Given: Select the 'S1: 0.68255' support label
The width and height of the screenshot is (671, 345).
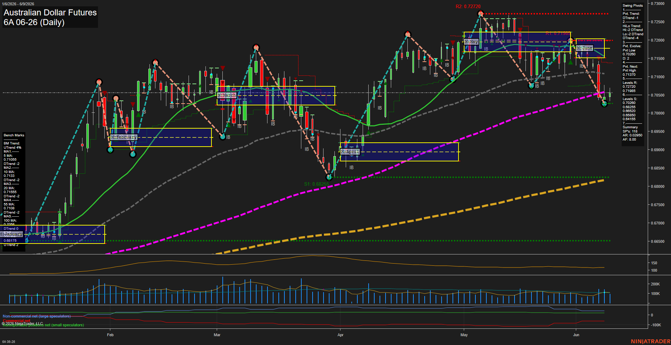Looking at the screenshot, I should (x=316, y=184).
